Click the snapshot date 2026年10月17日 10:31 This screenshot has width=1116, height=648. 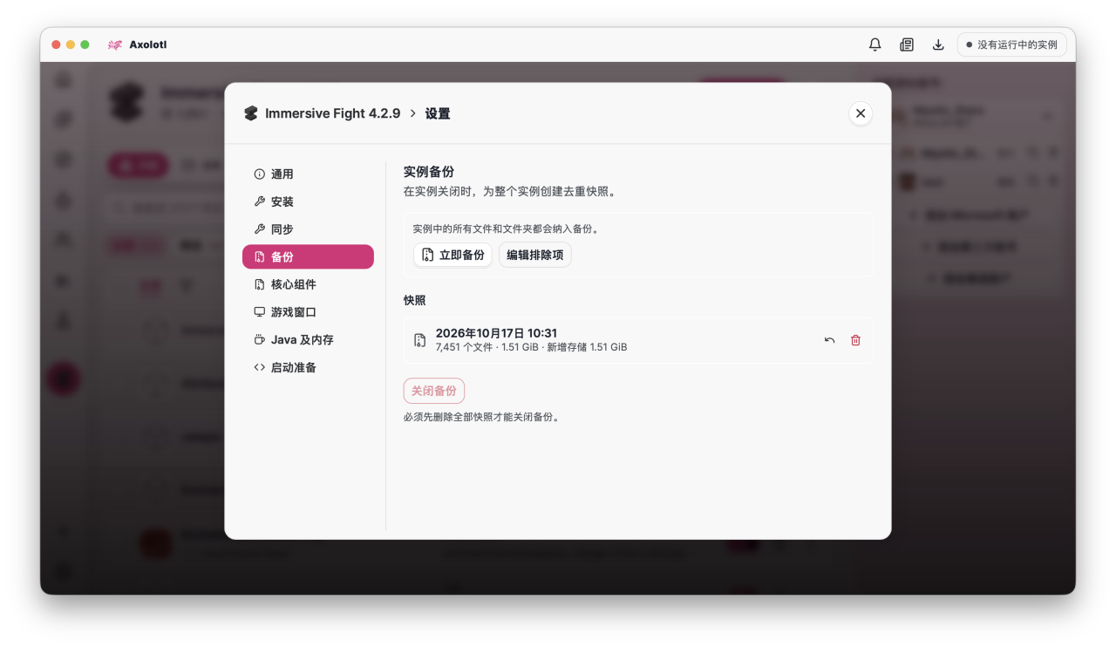point(496,333)
